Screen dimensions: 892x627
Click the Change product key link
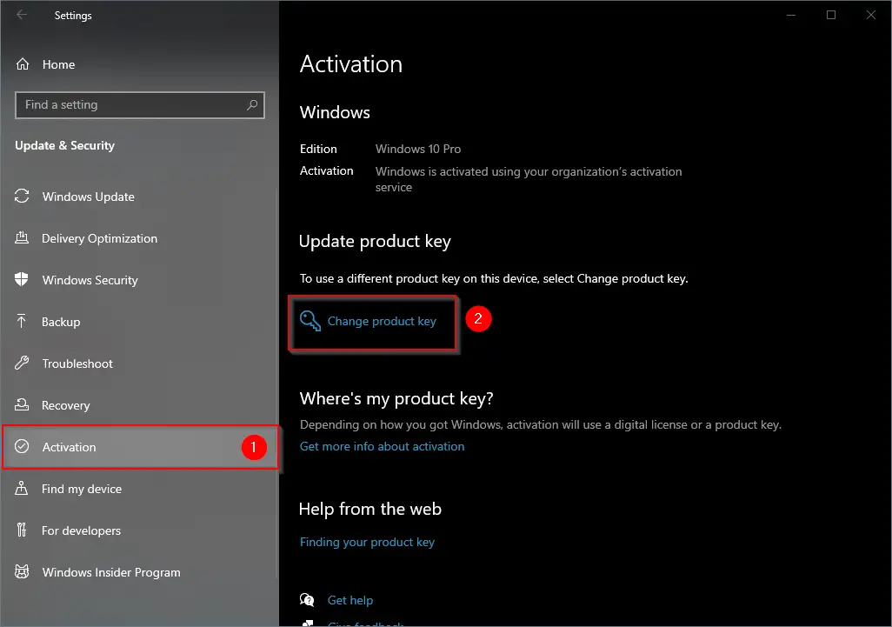tap(382, 321)
